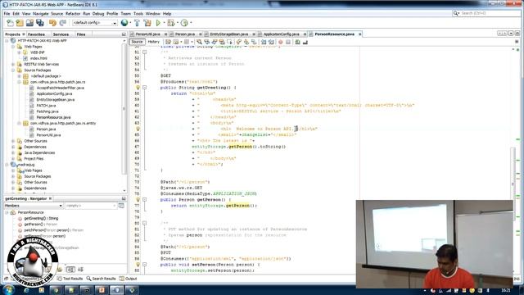
Task: Switch to the Files panel tab
Action: [x=81, y=34]
